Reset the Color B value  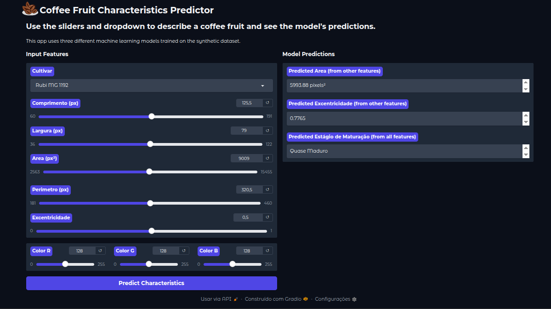coord(267,251)
